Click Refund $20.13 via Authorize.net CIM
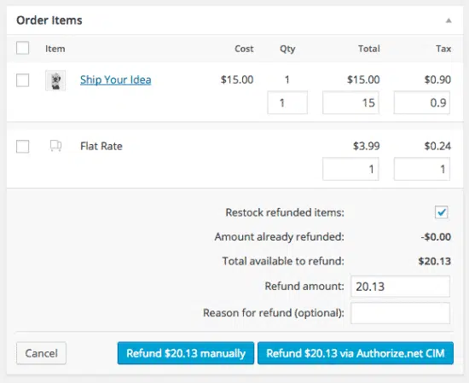This screenshot has width=469, height=383. (356, 353)
